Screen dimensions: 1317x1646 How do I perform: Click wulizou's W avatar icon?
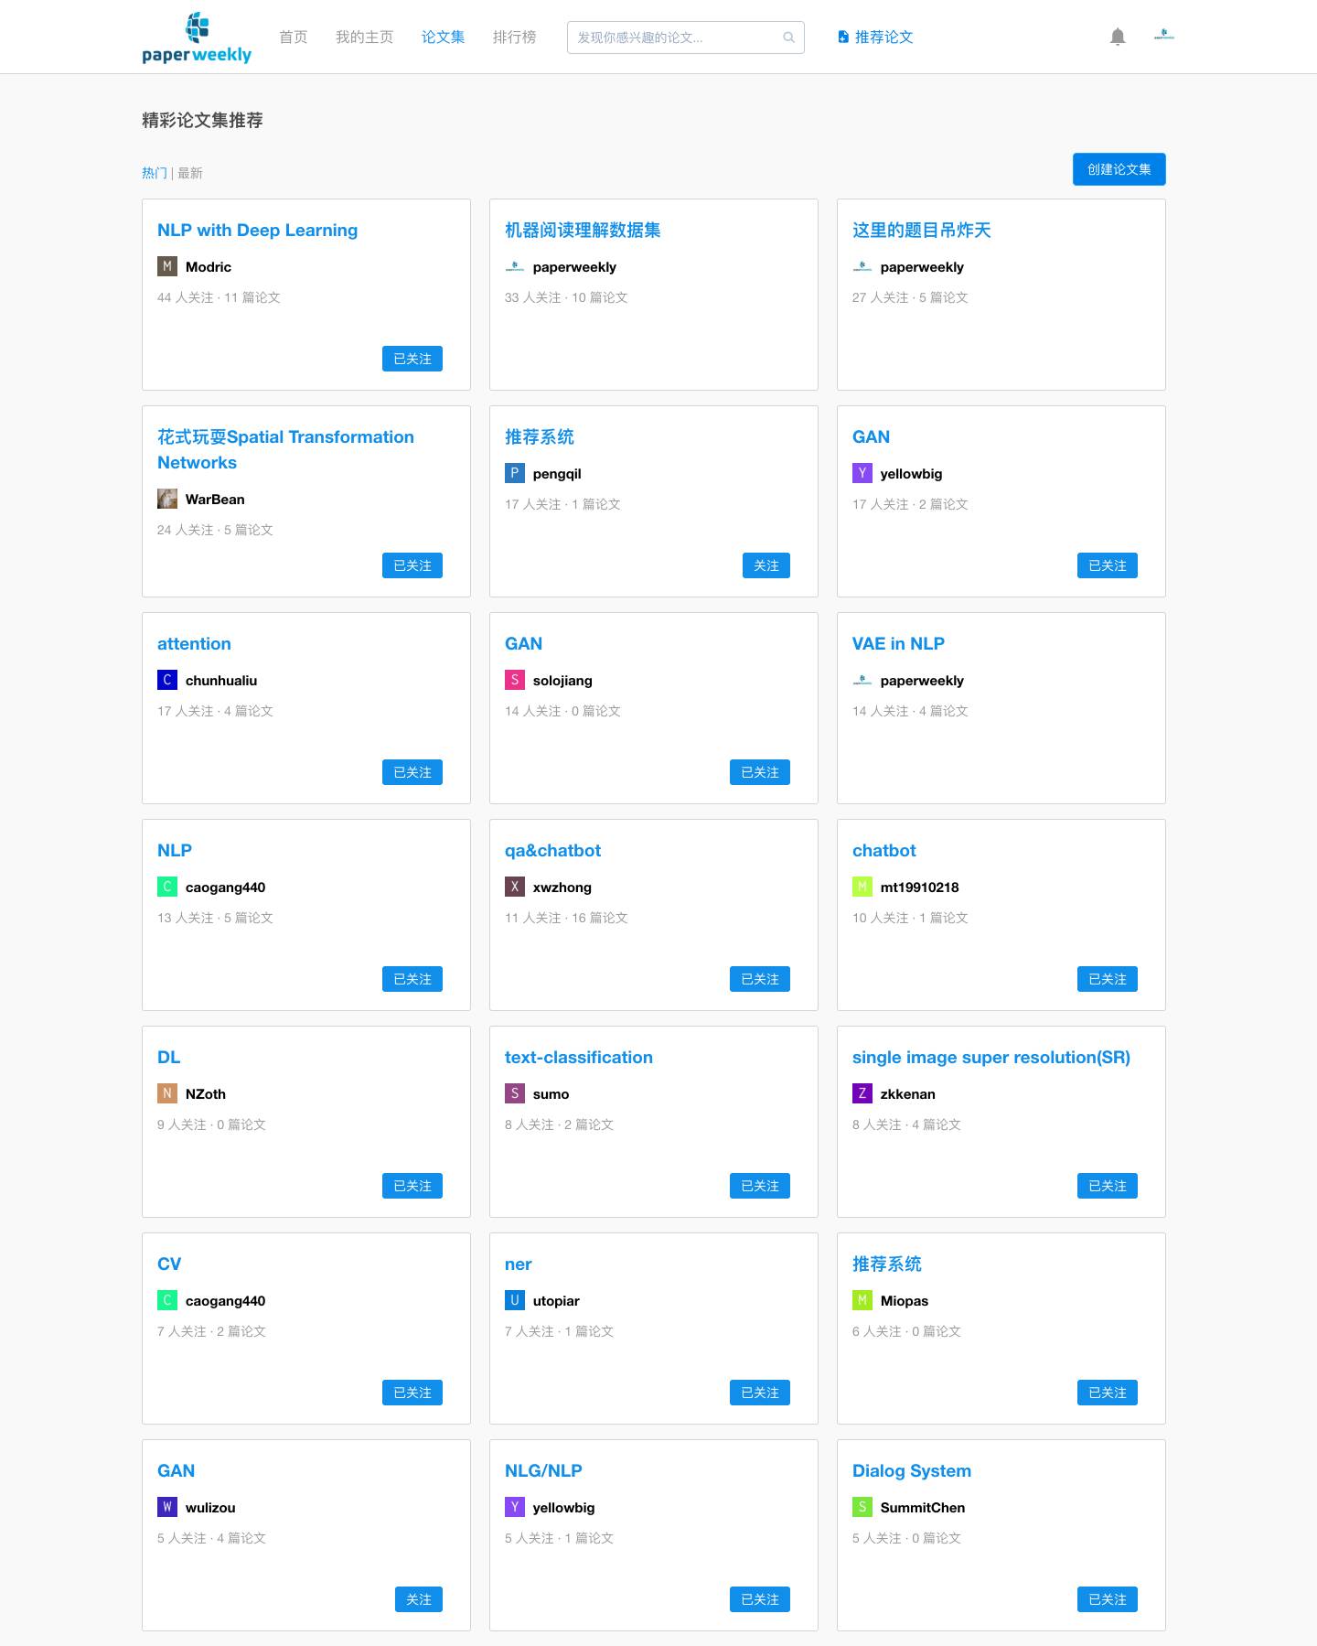coord(167,1508)
